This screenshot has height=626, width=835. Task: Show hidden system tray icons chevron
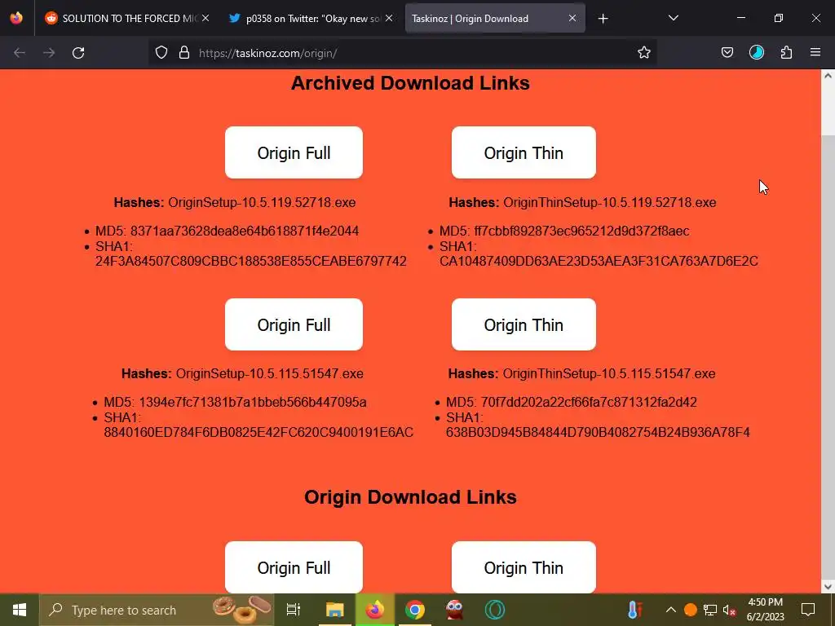click(671, 610)
